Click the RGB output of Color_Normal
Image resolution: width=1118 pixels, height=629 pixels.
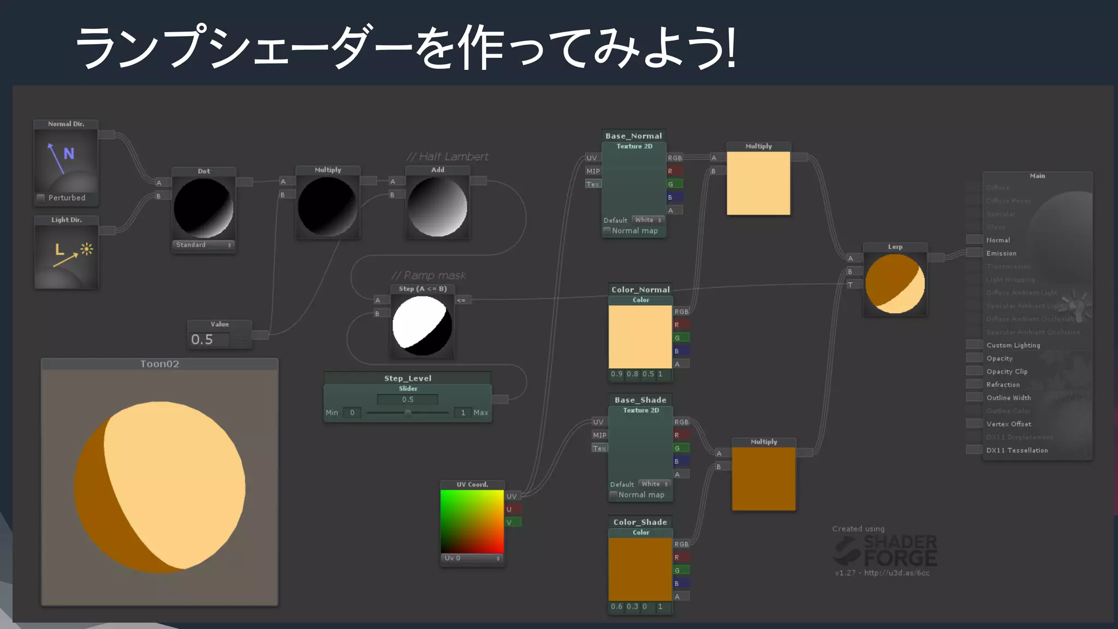tap(681, 312)
